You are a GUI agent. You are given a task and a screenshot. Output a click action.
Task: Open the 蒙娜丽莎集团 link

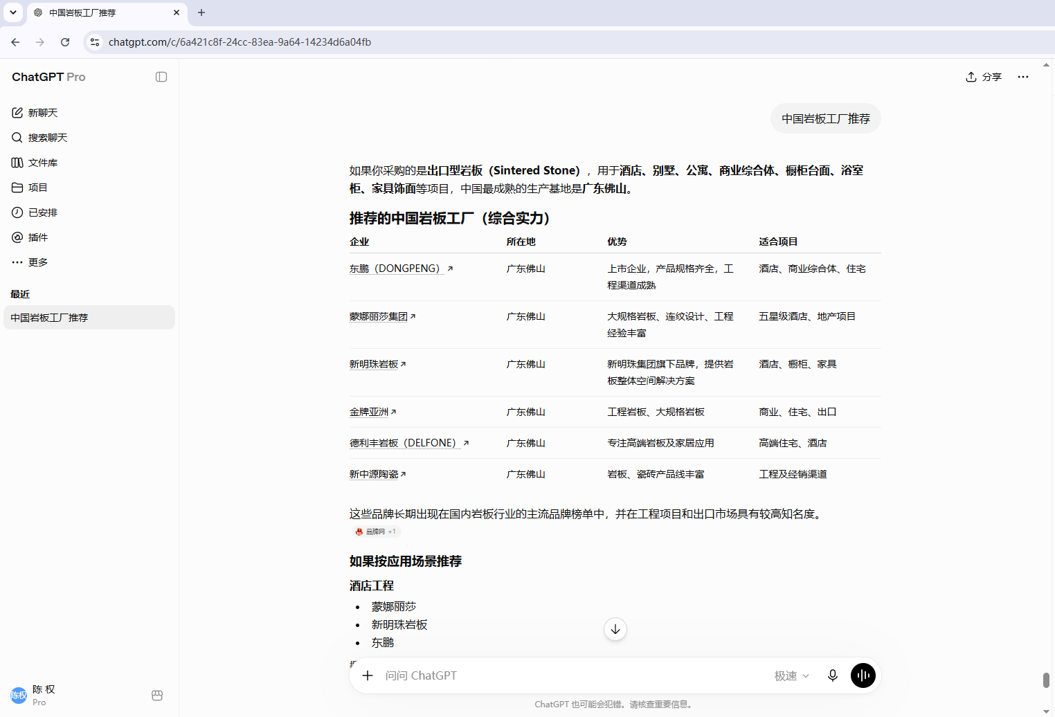382,316
